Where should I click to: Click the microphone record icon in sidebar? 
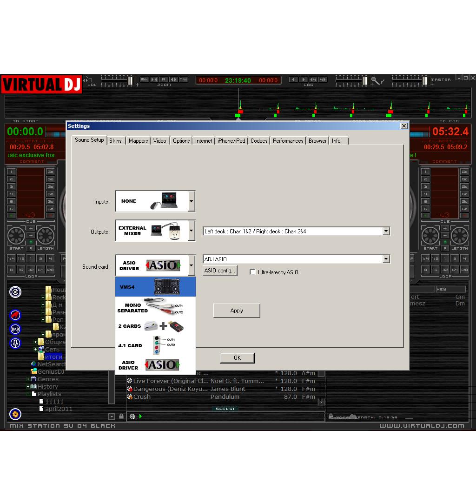tap(15, 343)
